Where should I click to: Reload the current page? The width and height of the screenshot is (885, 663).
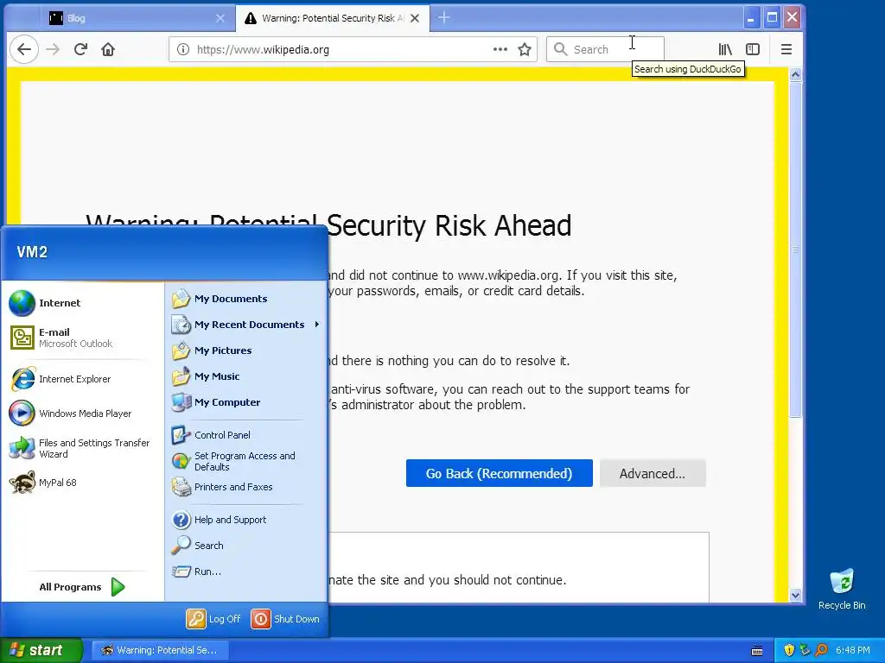click(x=80, y=49)
